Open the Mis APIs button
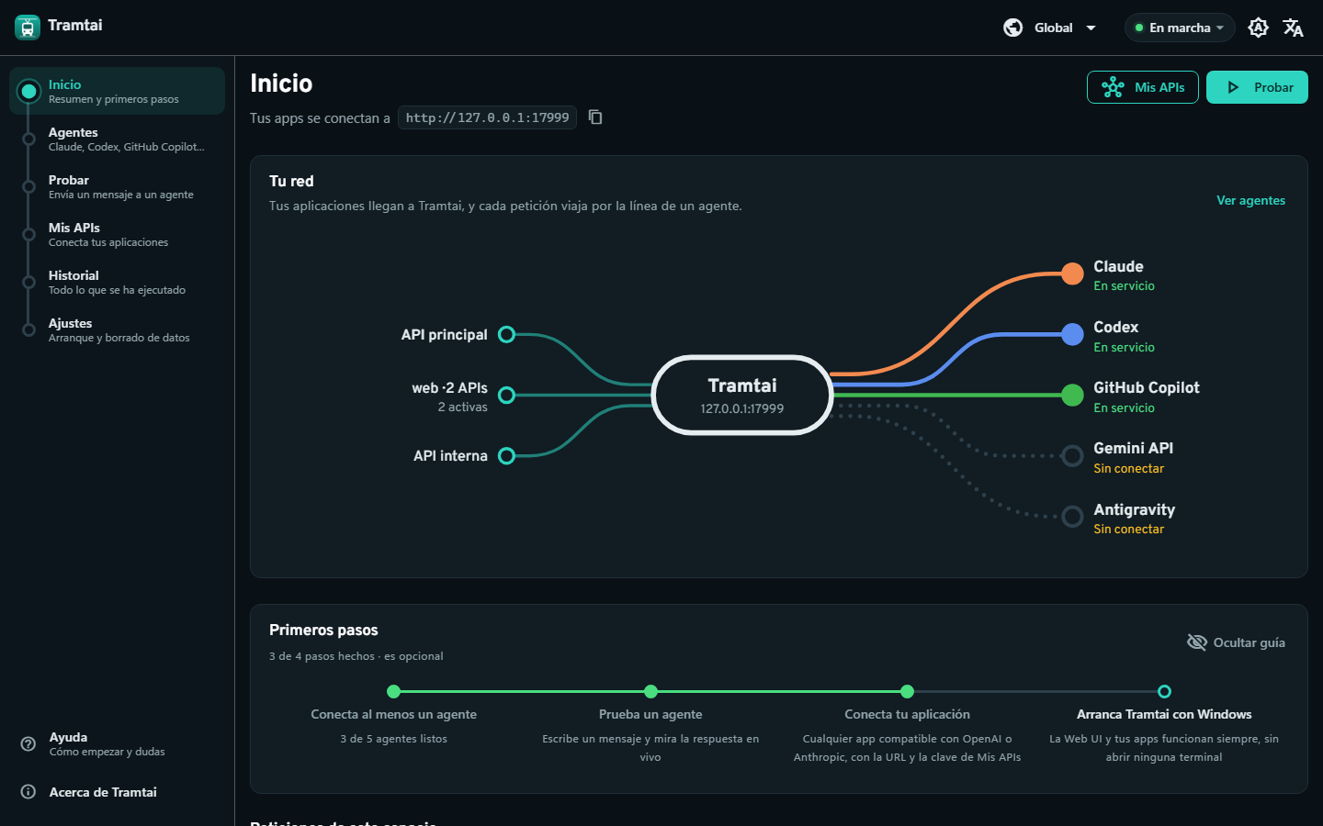1323x826 pixels. 1142,87
